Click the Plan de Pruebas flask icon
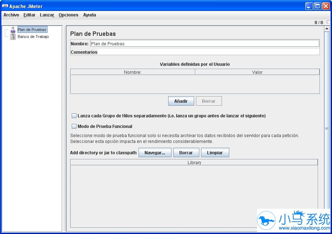332x234 pixels. tap(13, 30)
